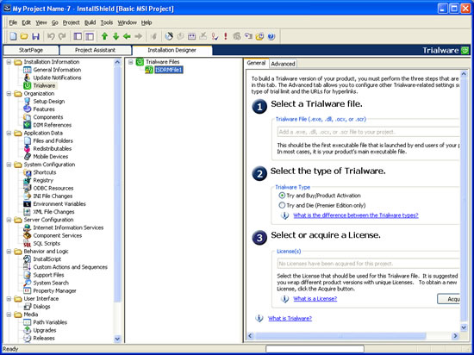Open the Features view
This screenshot has height=355, width=474.
point(44,109)
